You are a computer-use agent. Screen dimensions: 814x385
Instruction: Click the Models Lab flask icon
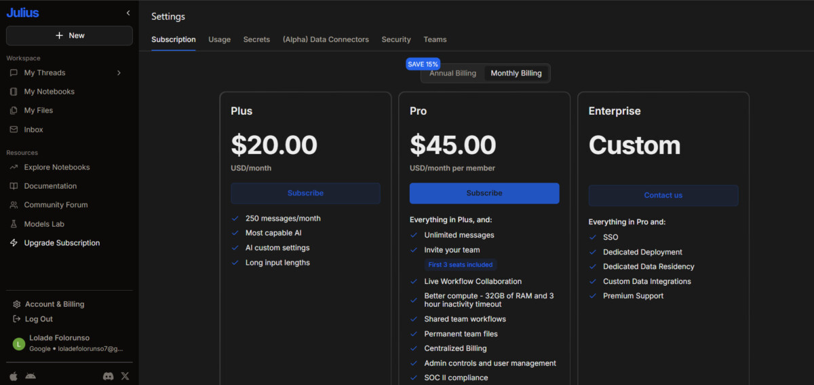point(14,224)
